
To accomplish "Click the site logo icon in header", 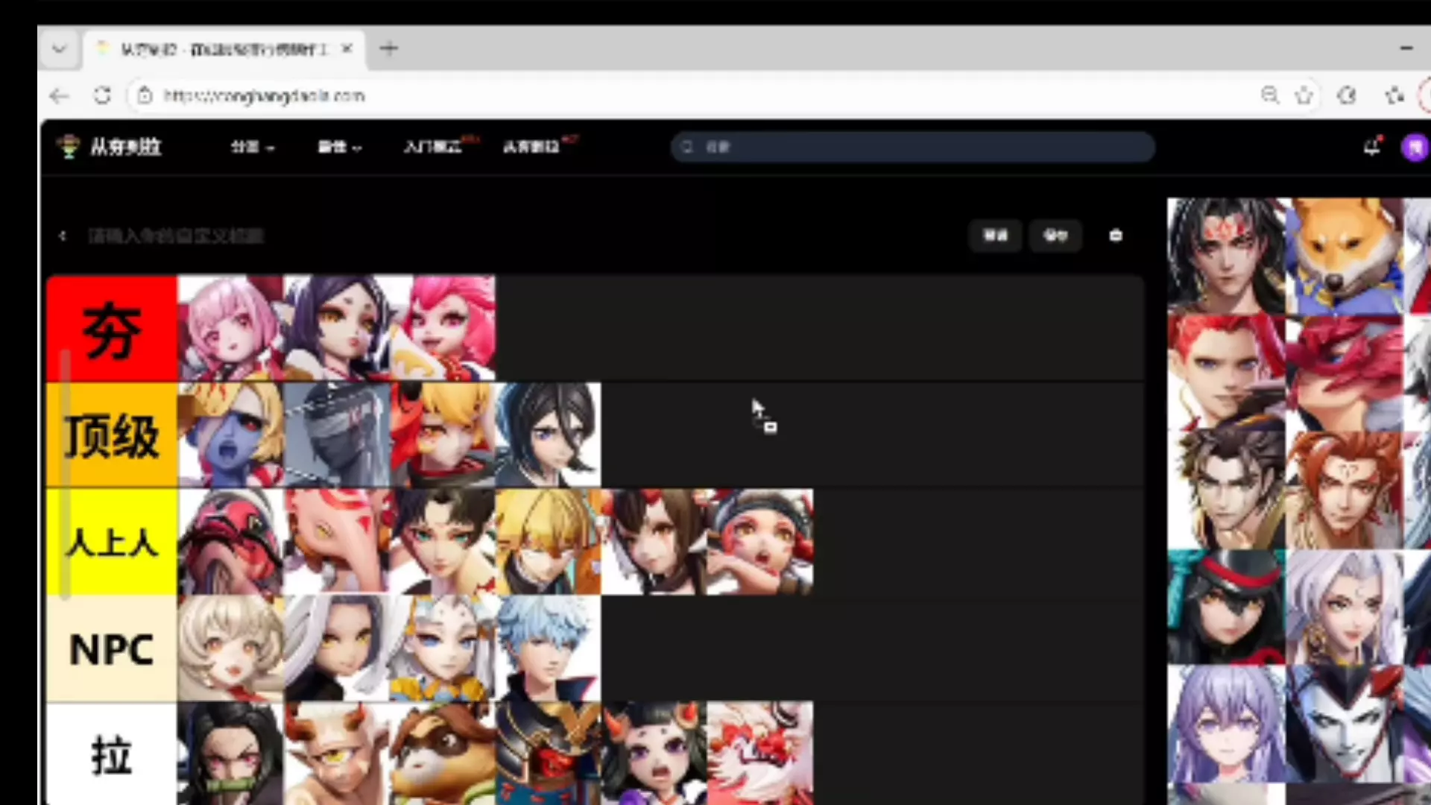I will (x=68, y=146).
